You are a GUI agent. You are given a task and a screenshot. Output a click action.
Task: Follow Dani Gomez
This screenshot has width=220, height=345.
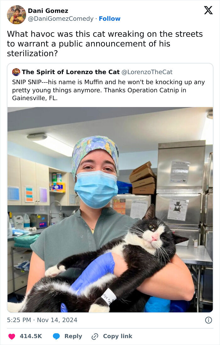109,19
